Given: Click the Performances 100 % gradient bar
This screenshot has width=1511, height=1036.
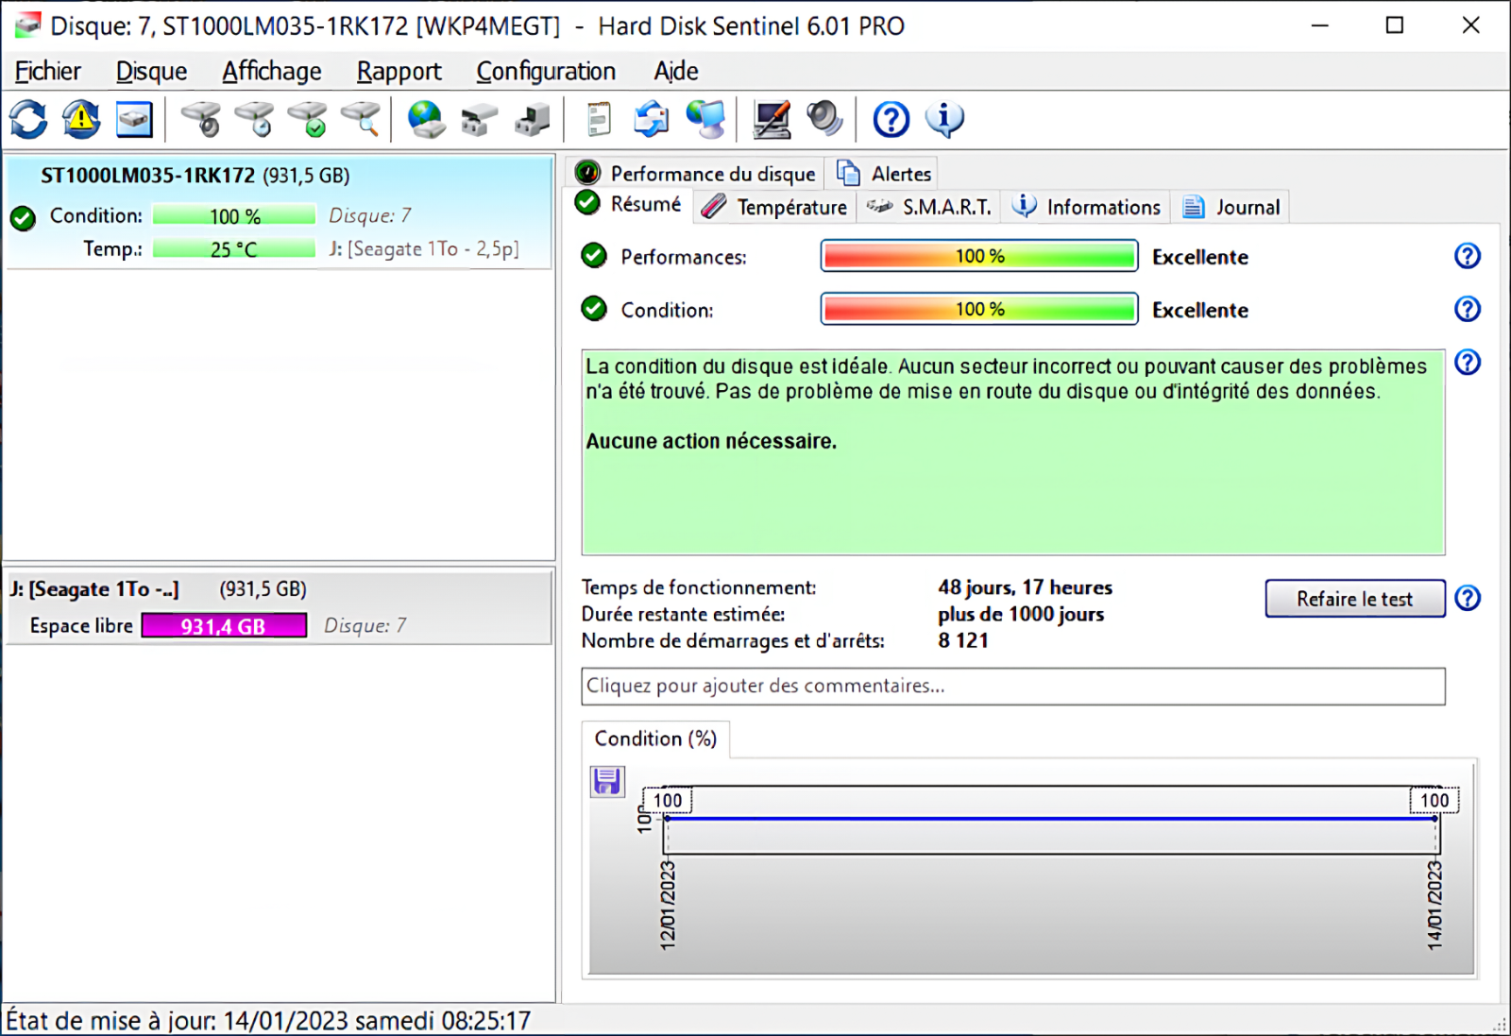Looking at the screenshot, I should point(979,256).
